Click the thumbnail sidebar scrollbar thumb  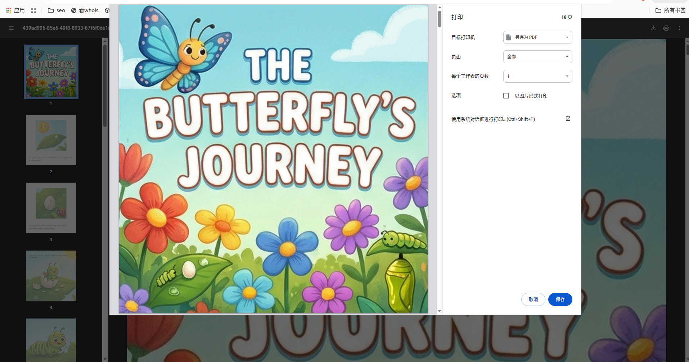coord(105,86)
